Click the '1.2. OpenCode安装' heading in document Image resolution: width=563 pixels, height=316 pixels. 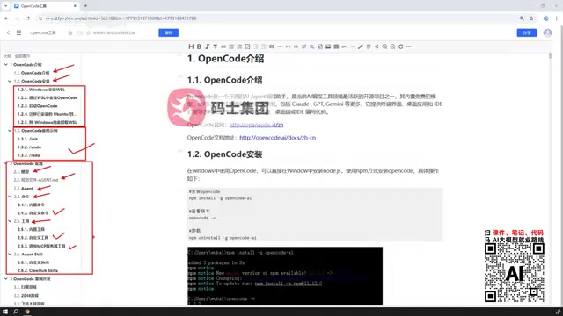pos(225,154)
